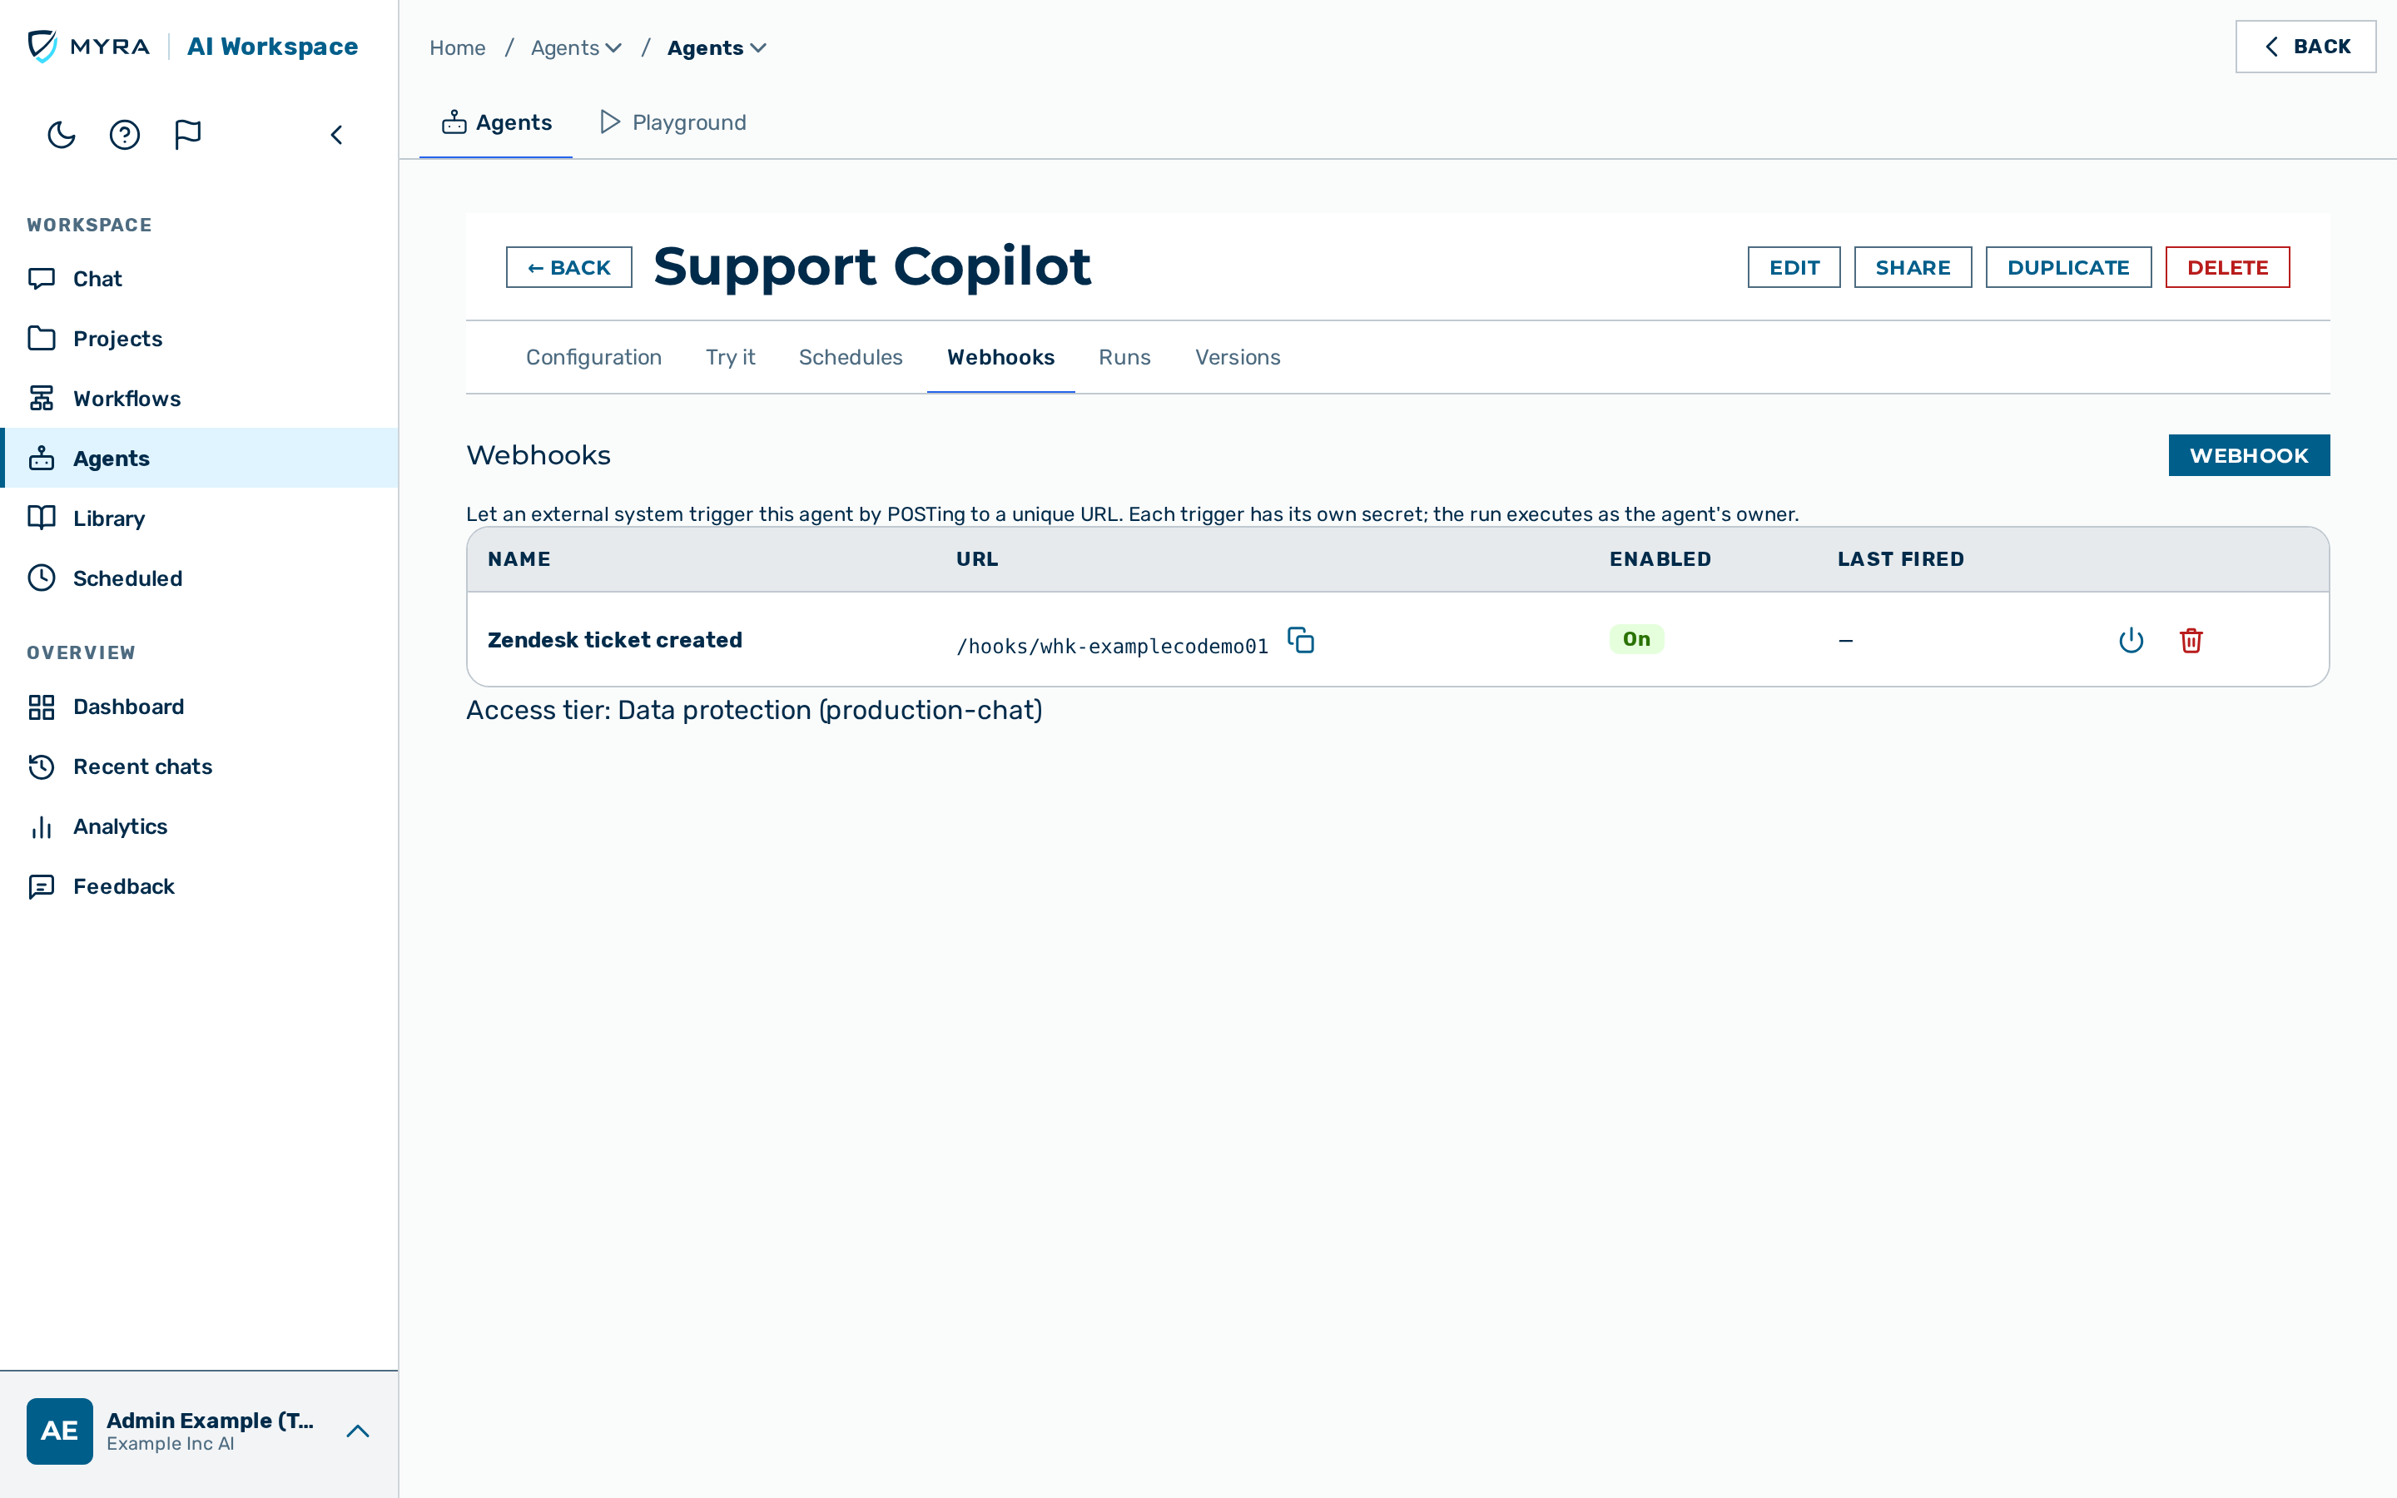View Recent chats
Viewport: 2397px width, 1498px height.
[x=199, y=766]
